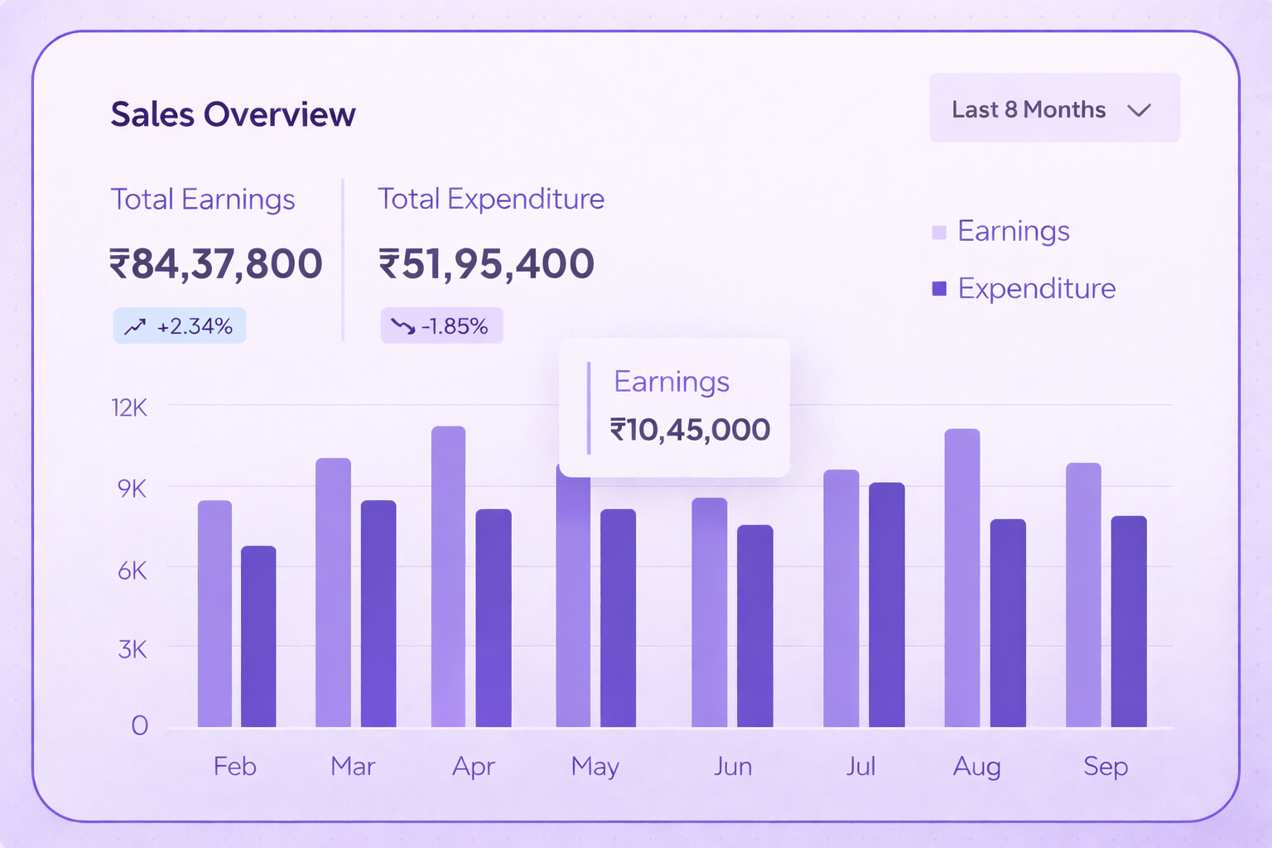Click the Total Earnings amount ₹84,37,800

click(x=215, y=264)
